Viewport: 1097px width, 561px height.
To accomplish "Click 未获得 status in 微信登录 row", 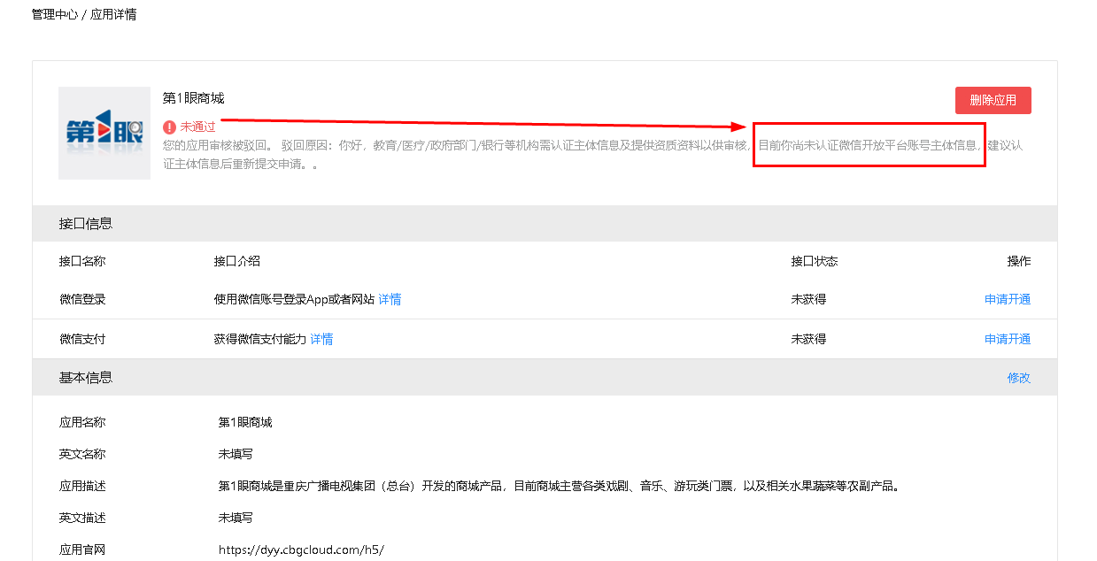I will [x=808, y=299].
